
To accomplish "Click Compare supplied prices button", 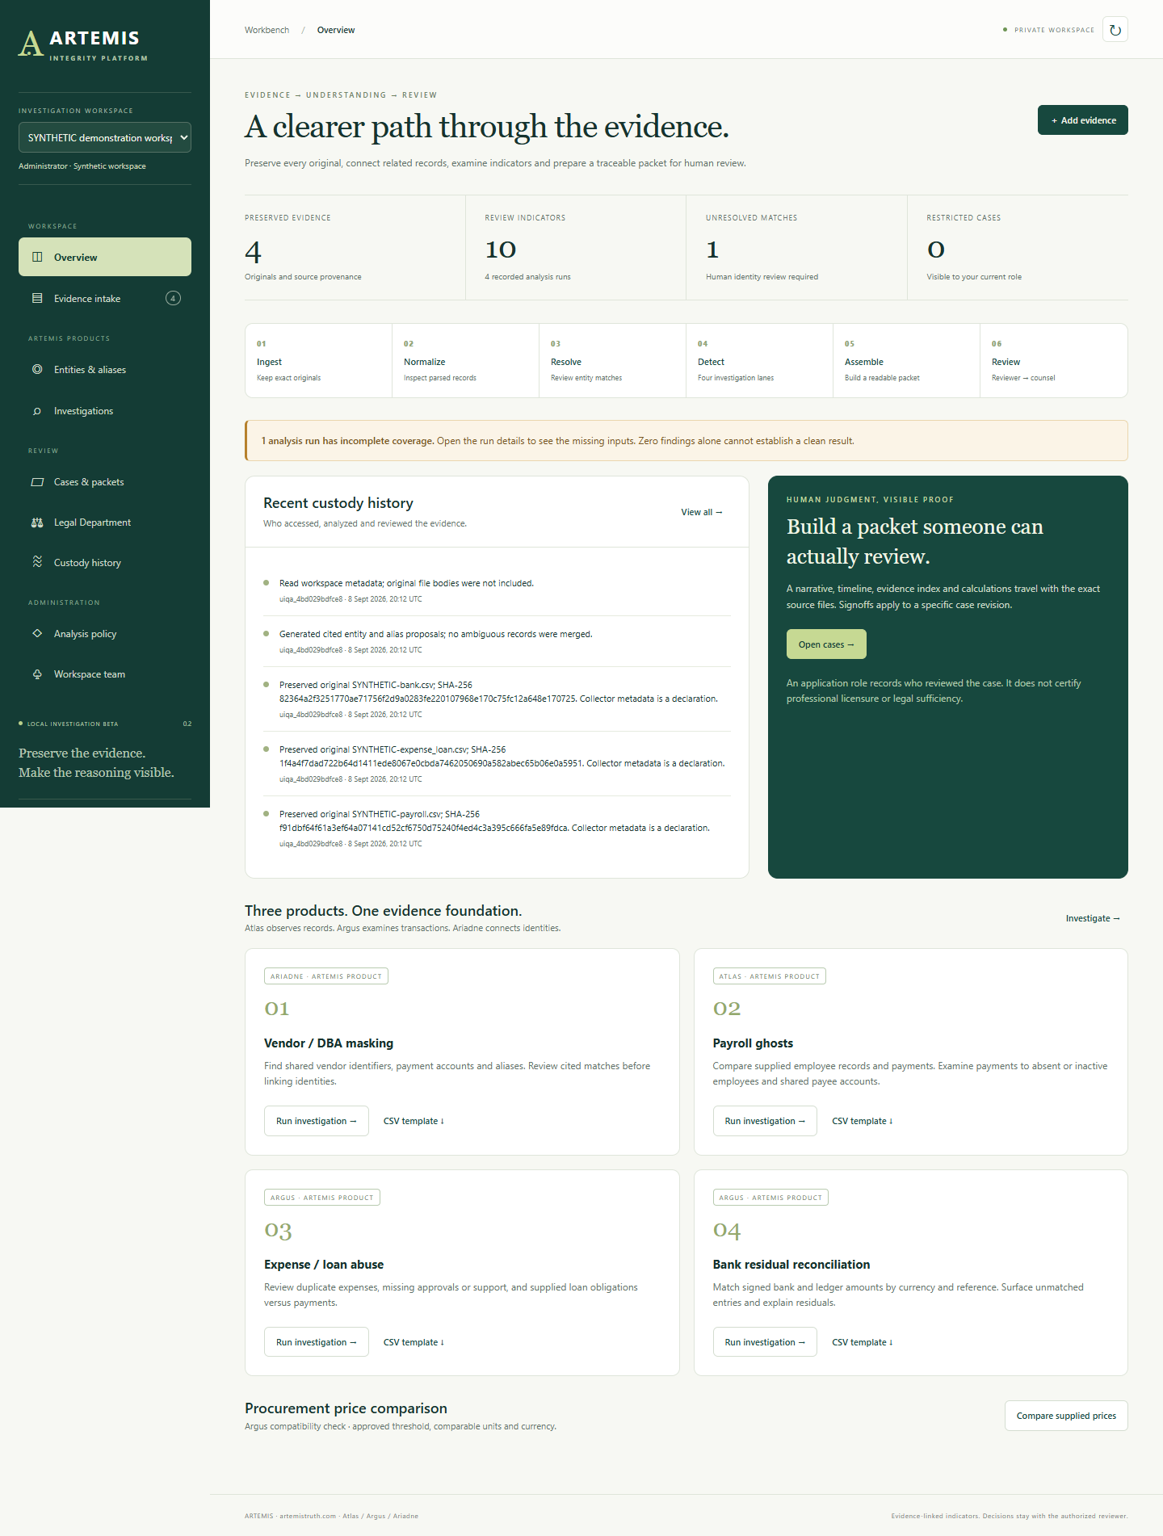I will click(x=1066, y=1416).
